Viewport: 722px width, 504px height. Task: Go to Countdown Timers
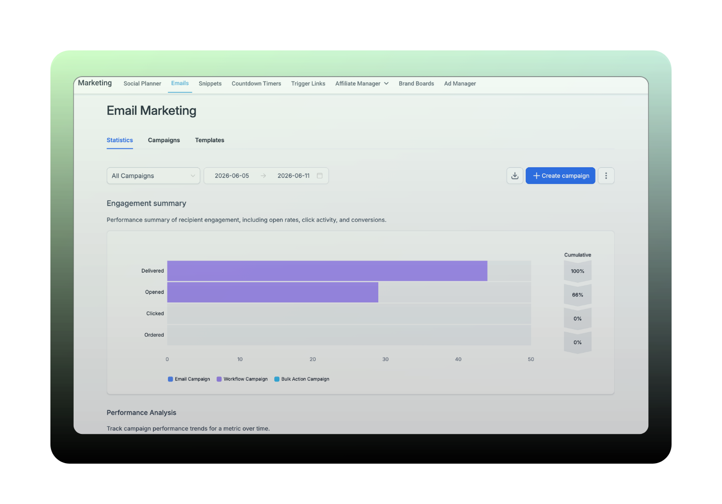(257, 84)
